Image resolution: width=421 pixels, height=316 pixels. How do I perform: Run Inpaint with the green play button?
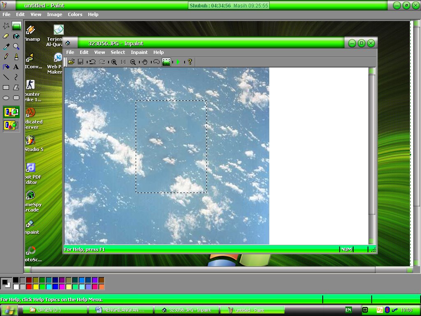178,62
